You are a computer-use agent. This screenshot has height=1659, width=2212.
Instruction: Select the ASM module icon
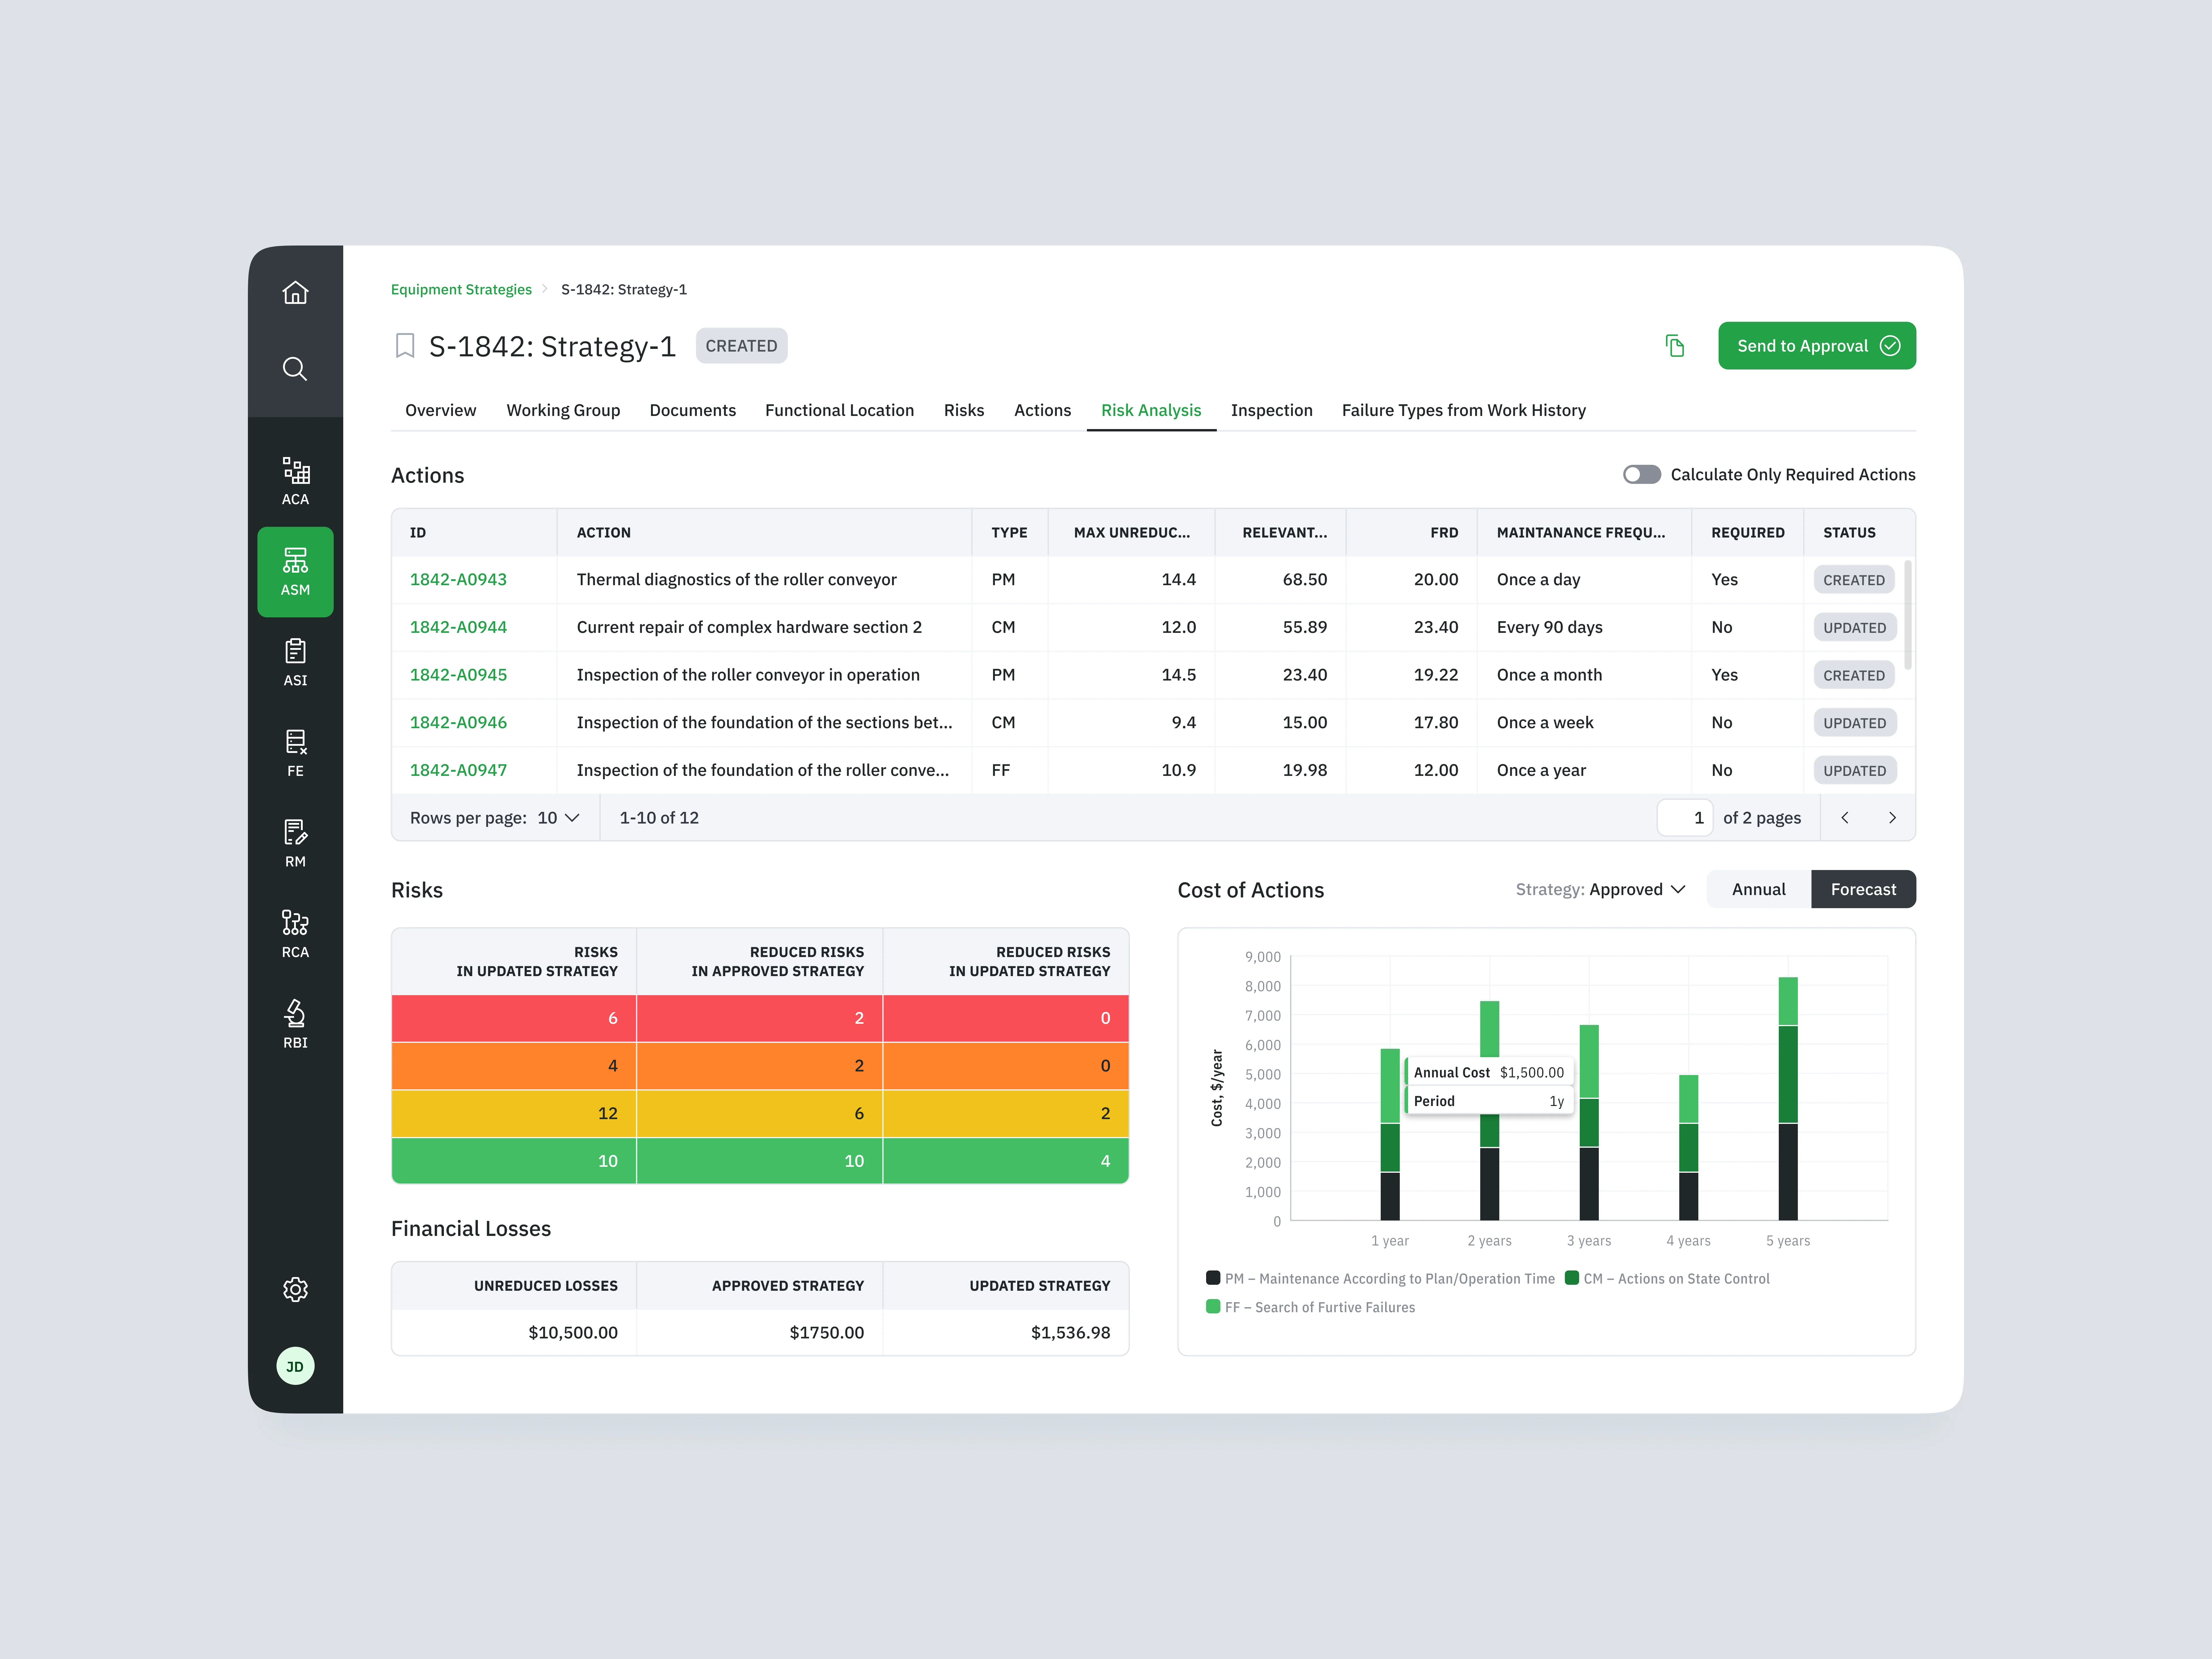tap(295, 572)
